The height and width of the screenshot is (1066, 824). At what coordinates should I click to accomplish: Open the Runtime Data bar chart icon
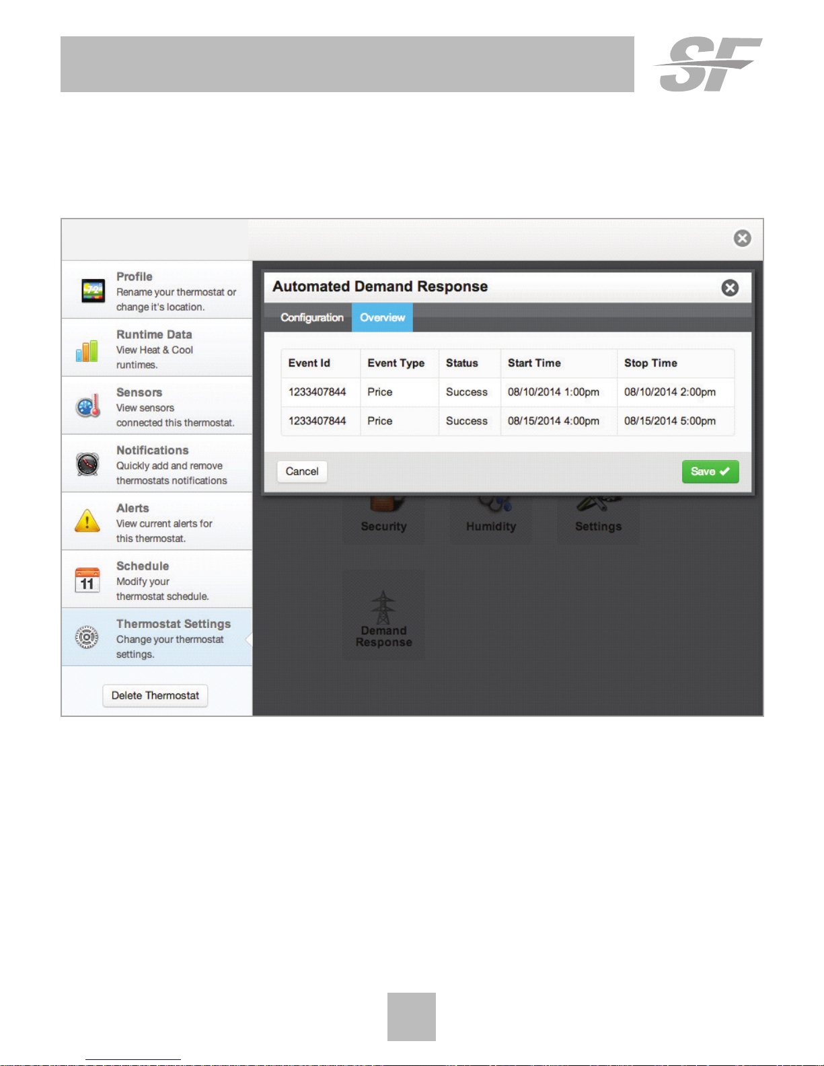(x=87, y=350)
